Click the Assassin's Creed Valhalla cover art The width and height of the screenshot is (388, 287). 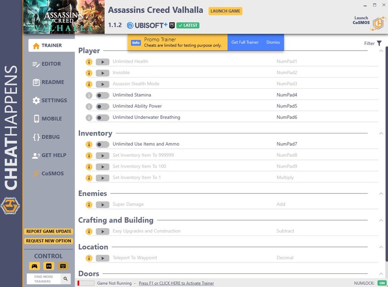pyautogui.click(x=64, y=17)
